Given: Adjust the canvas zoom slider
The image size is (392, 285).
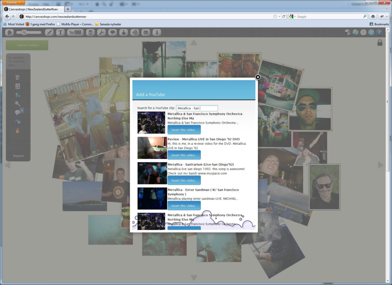Looking at the screenshot, I should click(x=24, y=32).
